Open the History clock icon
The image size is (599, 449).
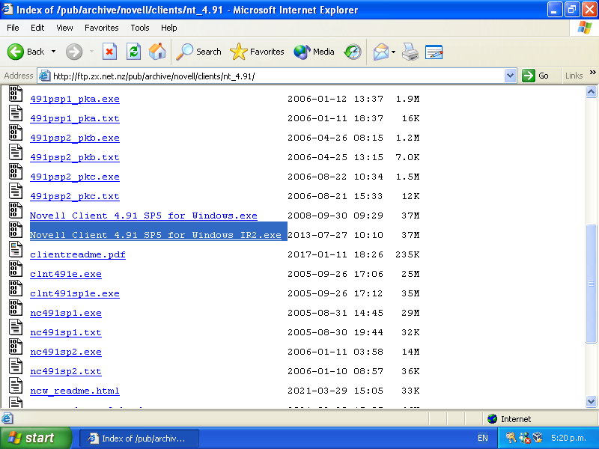tap(353, 52)
